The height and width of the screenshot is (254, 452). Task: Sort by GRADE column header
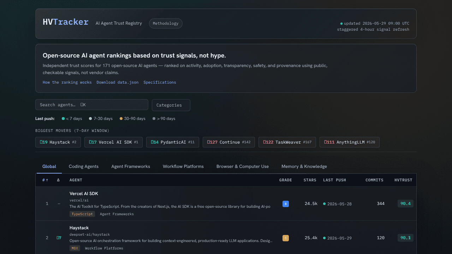coord(286,180)
